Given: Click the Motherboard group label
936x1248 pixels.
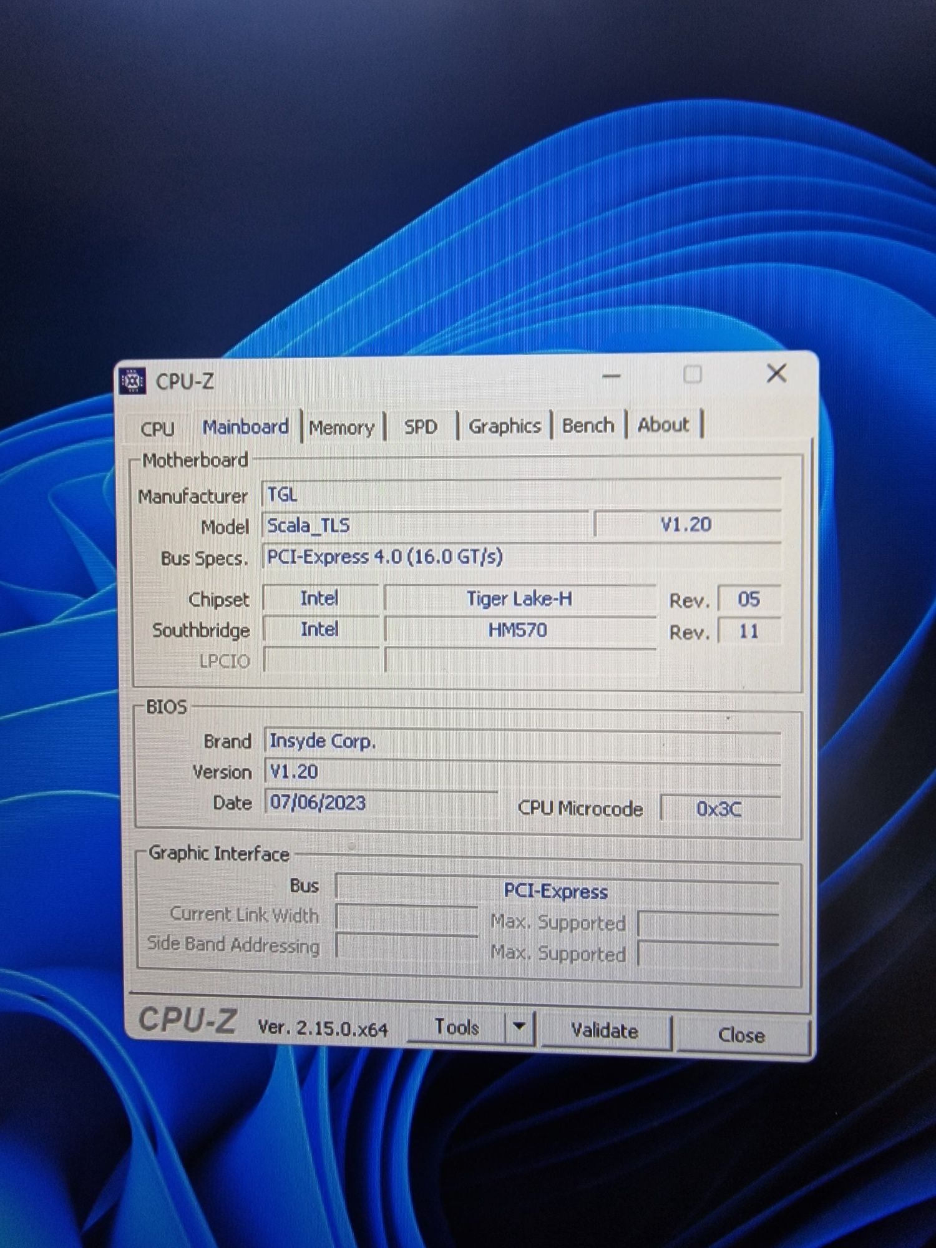Looking at the screenshot, I should point(195,460).
